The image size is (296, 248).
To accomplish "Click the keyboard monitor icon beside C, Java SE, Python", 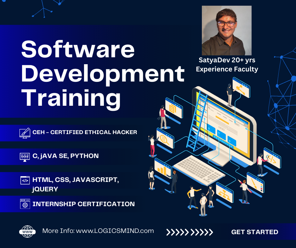I will pyautogui.click(x=25, y=156).
